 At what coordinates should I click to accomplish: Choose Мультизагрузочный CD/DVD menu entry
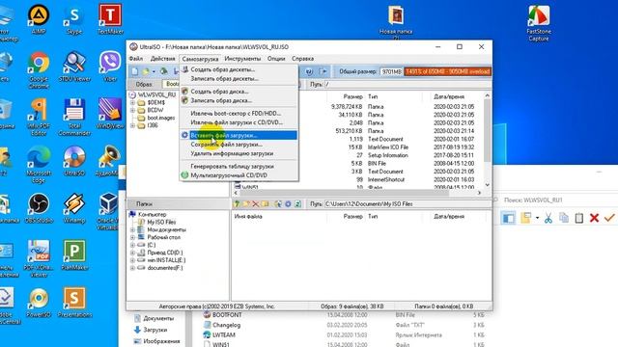239,175
